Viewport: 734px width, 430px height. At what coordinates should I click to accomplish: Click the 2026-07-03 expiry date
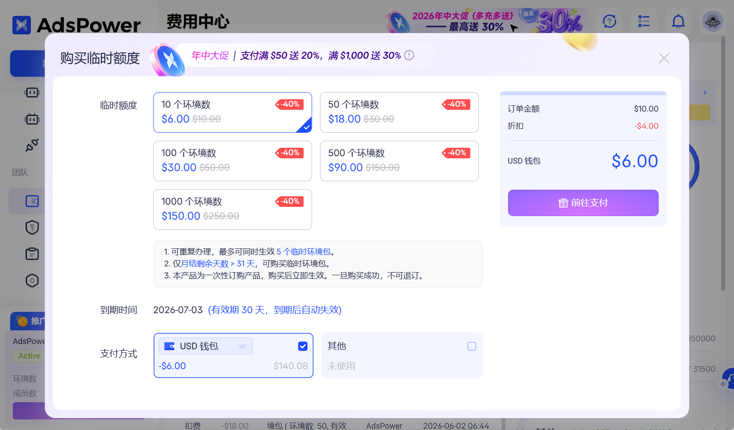(x=178, y=310)
